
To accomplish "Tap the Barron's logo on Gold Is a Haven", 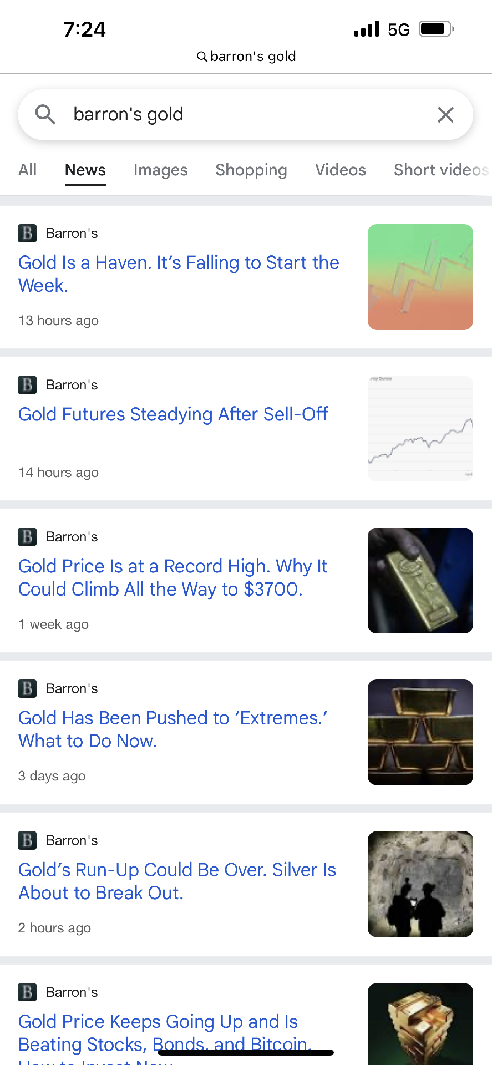I will [x=27, y=233].
